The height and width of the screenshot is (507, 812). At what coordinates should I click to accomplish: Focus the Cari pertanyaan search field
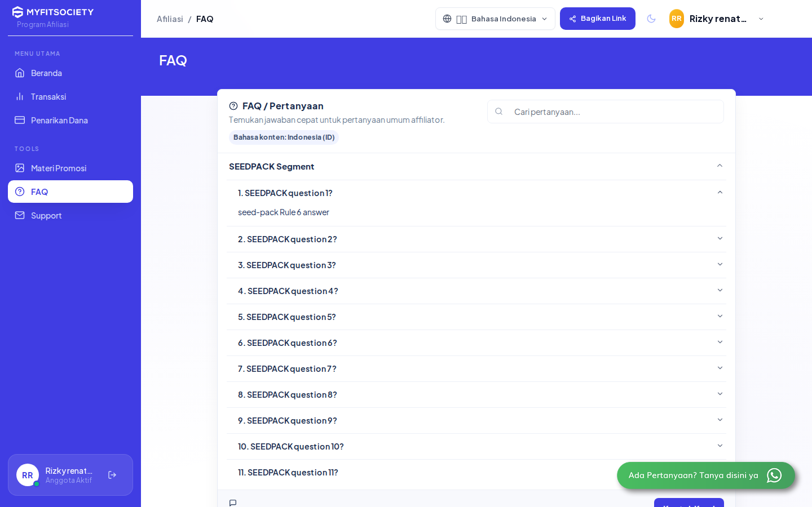(x=606, y=112)
